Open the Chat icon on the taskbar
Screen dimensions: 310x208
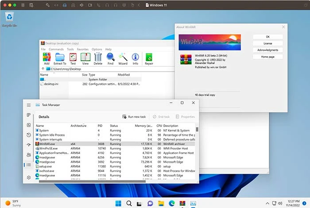150,203
